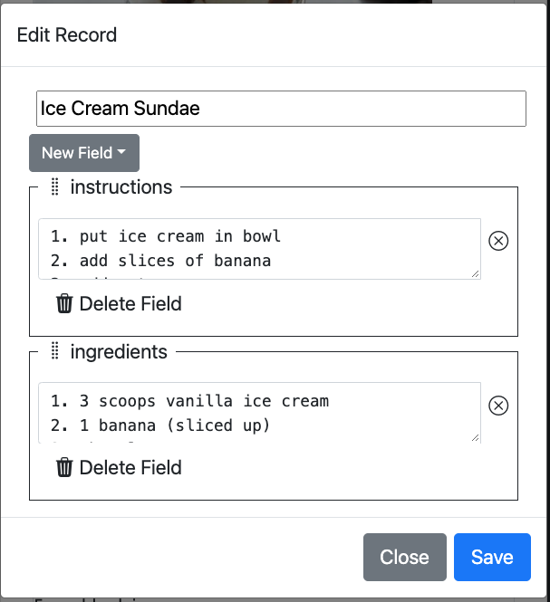Click inside the instructions text area
Viewport: 550px width, 602px height.
coord(259,249)
